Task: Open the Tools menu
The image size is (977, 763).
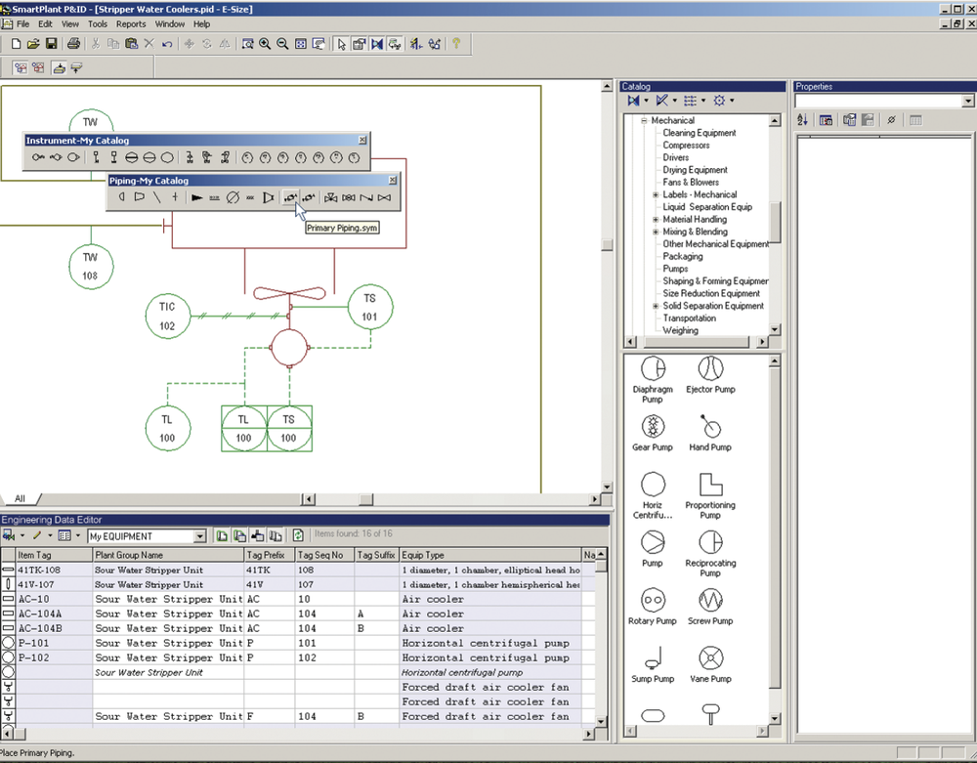Action: point(97,24)
